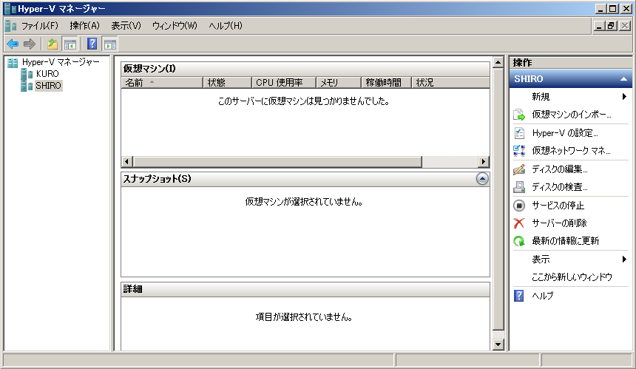The width and height of the screenshot is (636, 369).
Task: Click サーバーの削除 action
Action: (559, 223)
